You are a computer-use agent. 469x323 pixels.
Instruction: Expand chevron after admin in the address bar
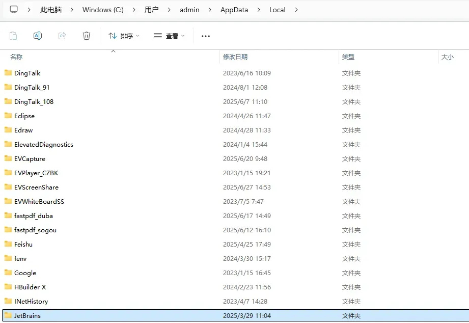coord(210,10)
